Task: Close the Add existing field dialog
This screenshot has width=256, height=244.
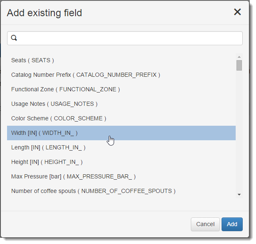Action: tap(237, 12)
